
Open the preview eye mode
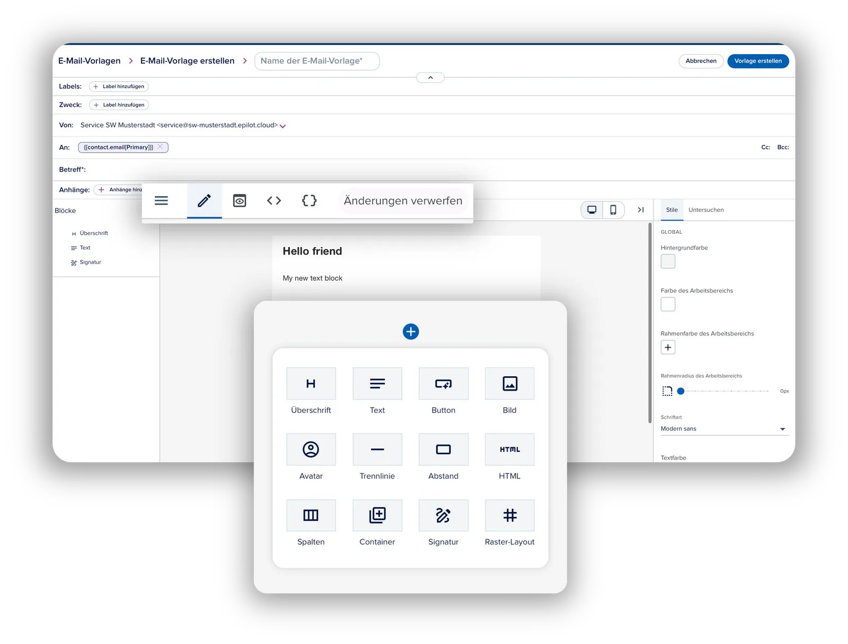click(240, 200)
